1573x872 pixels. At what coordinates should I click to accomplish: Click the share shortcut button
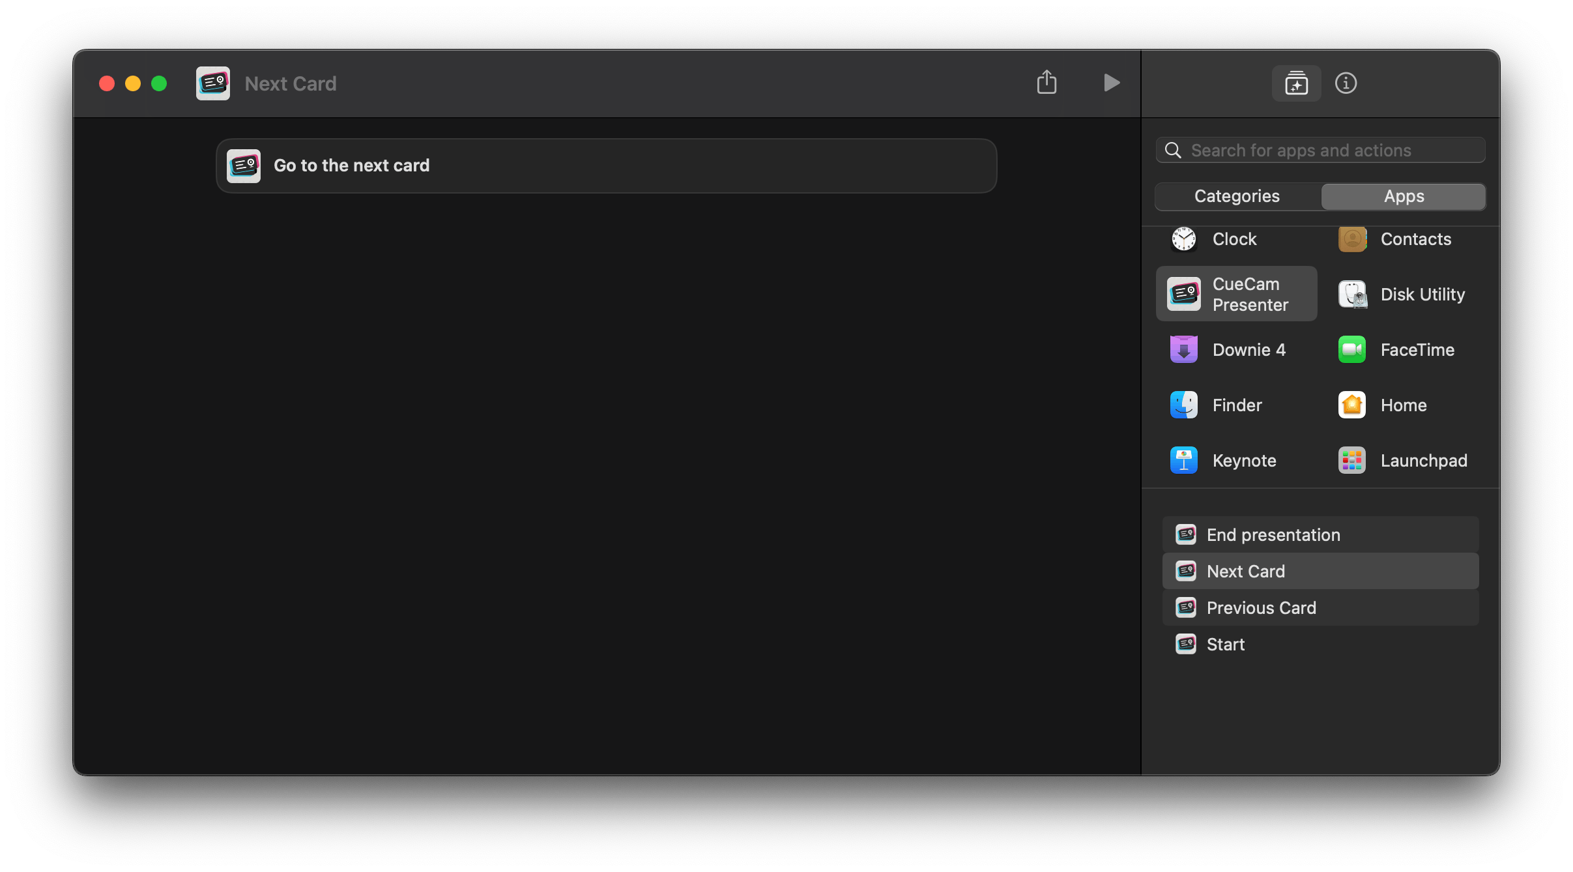click(x=1047, y=84)
